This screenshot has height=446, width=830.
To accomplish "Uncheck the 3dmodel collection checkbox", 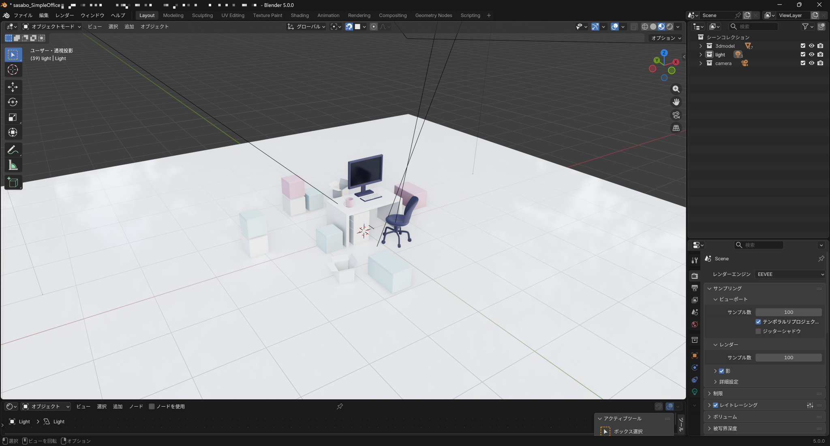I will click(803, 46).
